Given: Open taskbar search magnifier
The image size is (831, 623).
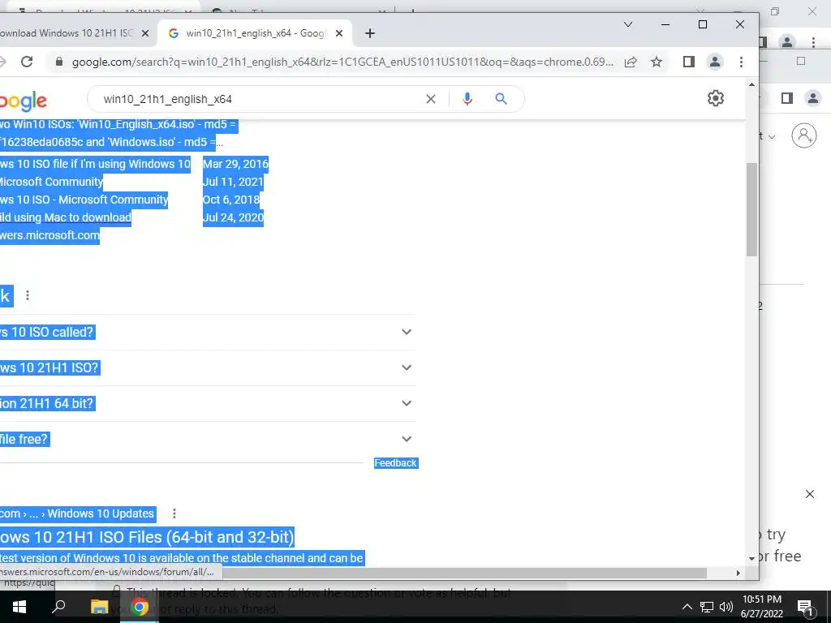Looking at the screenshot, I should tap(58, 607).
